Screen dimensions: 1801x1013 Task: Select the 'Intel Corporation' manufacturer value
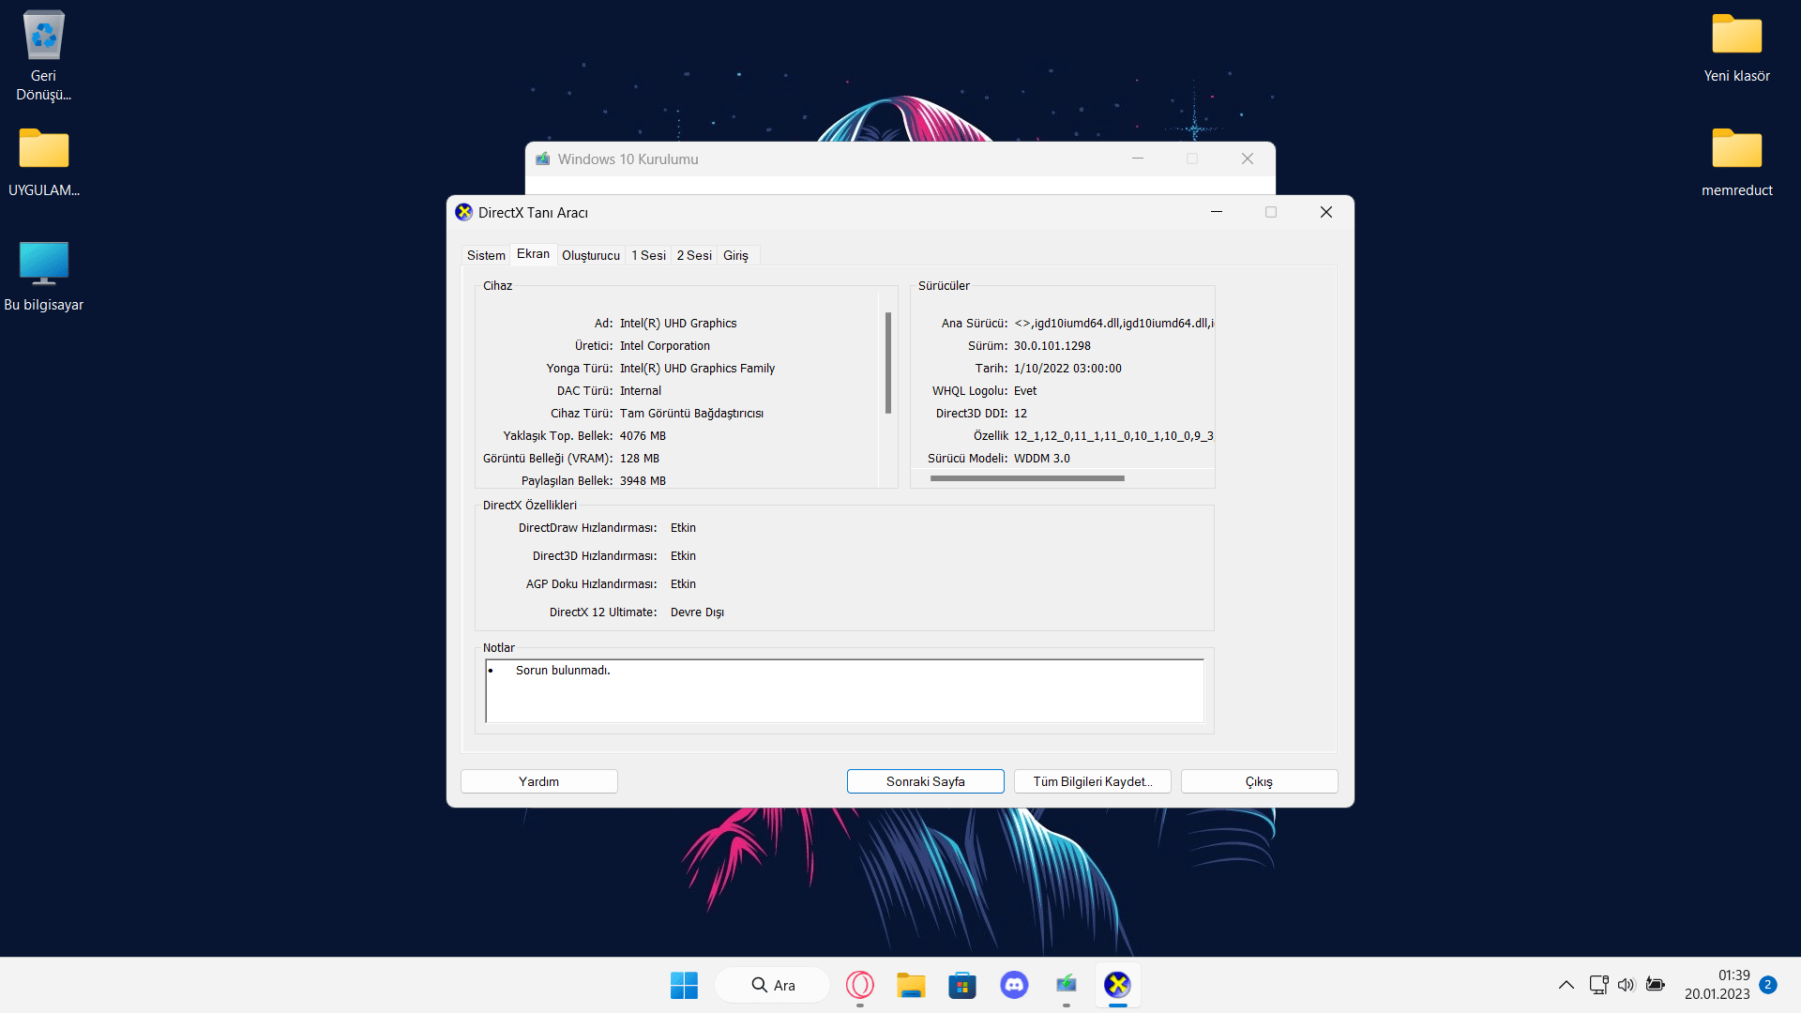point(665,346)
